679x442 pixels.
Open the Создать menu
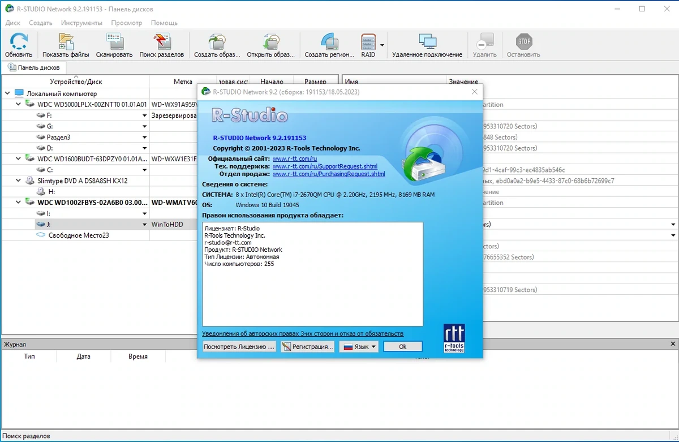(41, 23)
